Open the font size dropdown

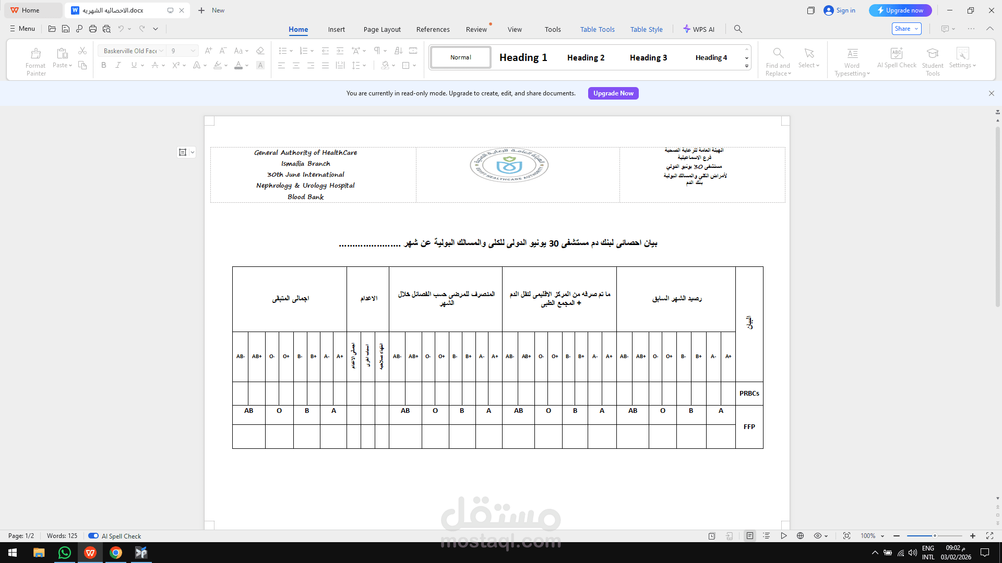(x=192, y=51)
